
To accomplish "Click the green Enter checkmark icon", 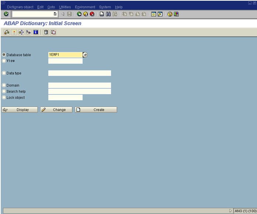I will (x=6, y=14).
